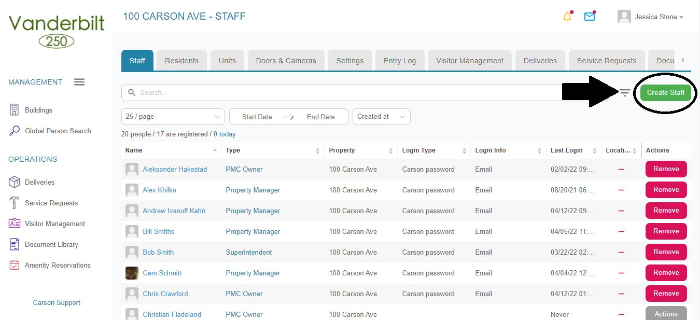This screenshot has width=700, height=320.
Task: Expand the Jessica Stone account menu
Action: (x=650, y=17)
